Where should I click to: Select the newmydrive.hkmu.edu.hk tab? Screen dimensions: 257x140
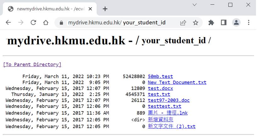[50, 9]
